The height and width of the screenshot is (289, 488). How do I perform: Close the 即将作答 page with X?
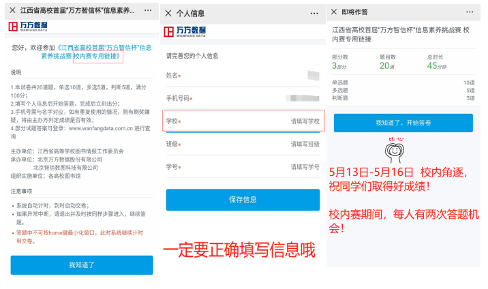[334, 12]
